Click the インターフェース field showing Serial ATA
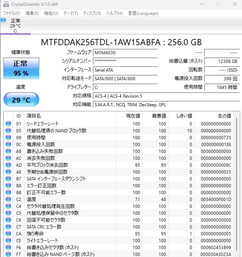Image resolution: width=242 pixels, height=257 pixels. pyautogui.click(x=125, y=70)
